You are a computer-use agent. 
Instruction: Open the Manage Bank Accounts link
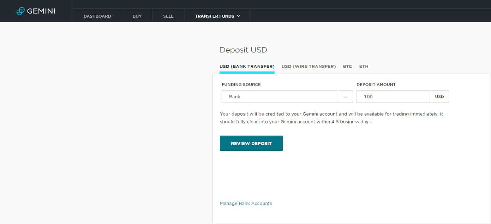[246, 204]
